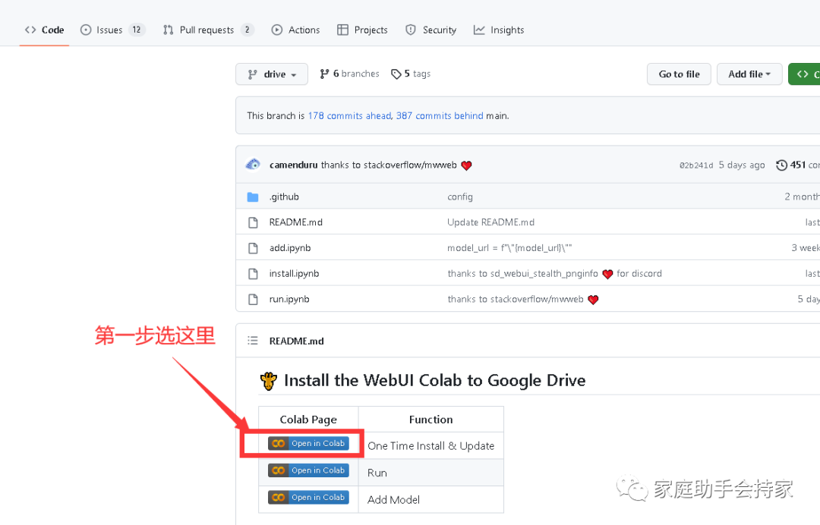Click the green Code dropdown button
820x525 pixels.
[x=804, y=74]
